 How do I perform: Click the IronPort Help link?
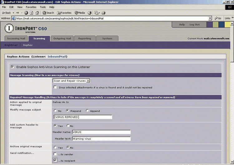182,25
